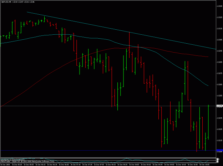Click the 1.5275 price axis label
Screen dimensions: 223x166
coord(220,73)
